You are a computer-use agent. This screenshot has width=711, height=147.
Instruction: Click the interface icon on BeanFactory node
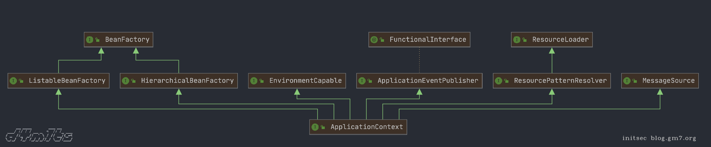point(89,40)
